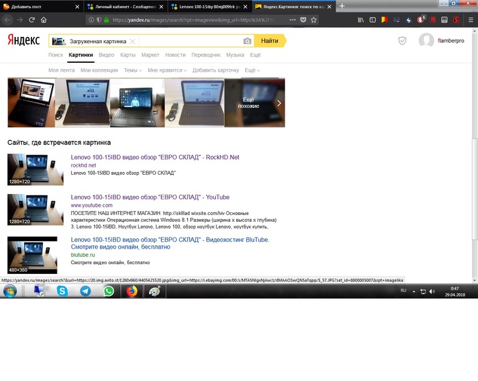Switch RU input language indicator
This screenshot has width=478, height=381.
[x=404, y=291]
